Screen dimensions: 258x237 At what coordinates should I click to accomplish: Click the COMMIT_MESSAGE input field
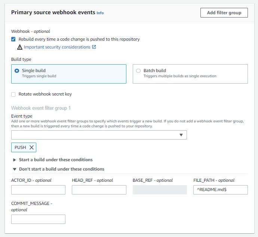pyautogui.click(x=38, y=219)
